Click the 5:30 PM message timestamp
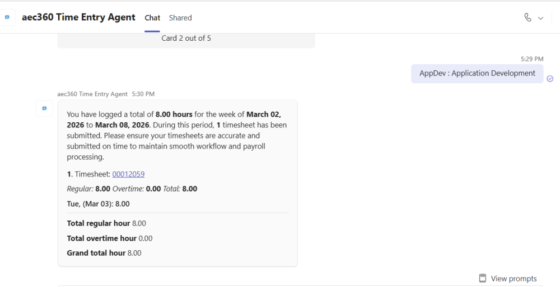Viewport: 560px width, 287px height. coord(143,94)
